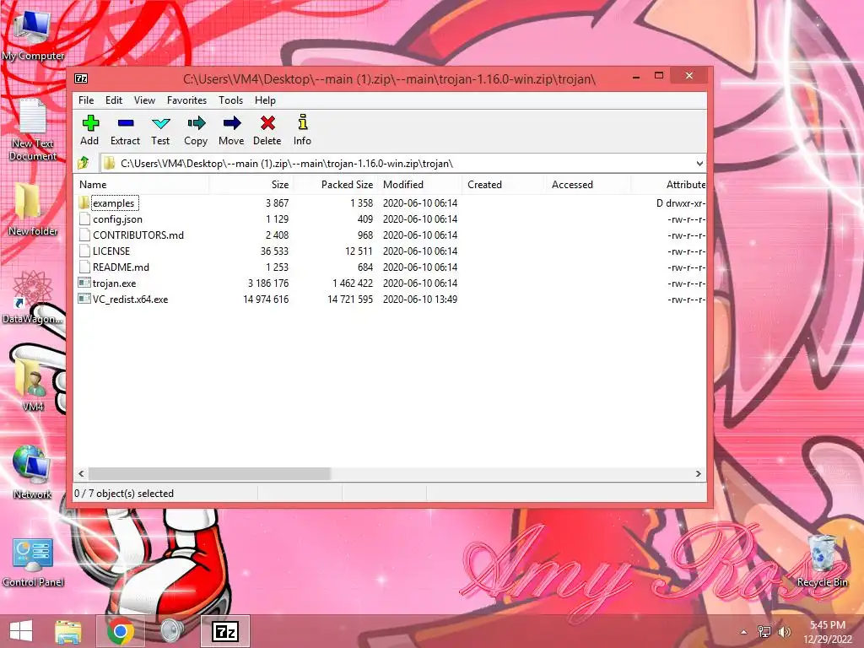Viewport: 864px width, 648px height.
Task: Click the 2020-06-10 13:49 modified date
Action: 420,299
